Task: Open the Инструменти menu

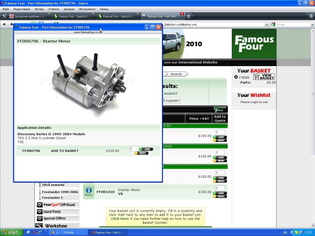Action: click(x=87, y=9)
